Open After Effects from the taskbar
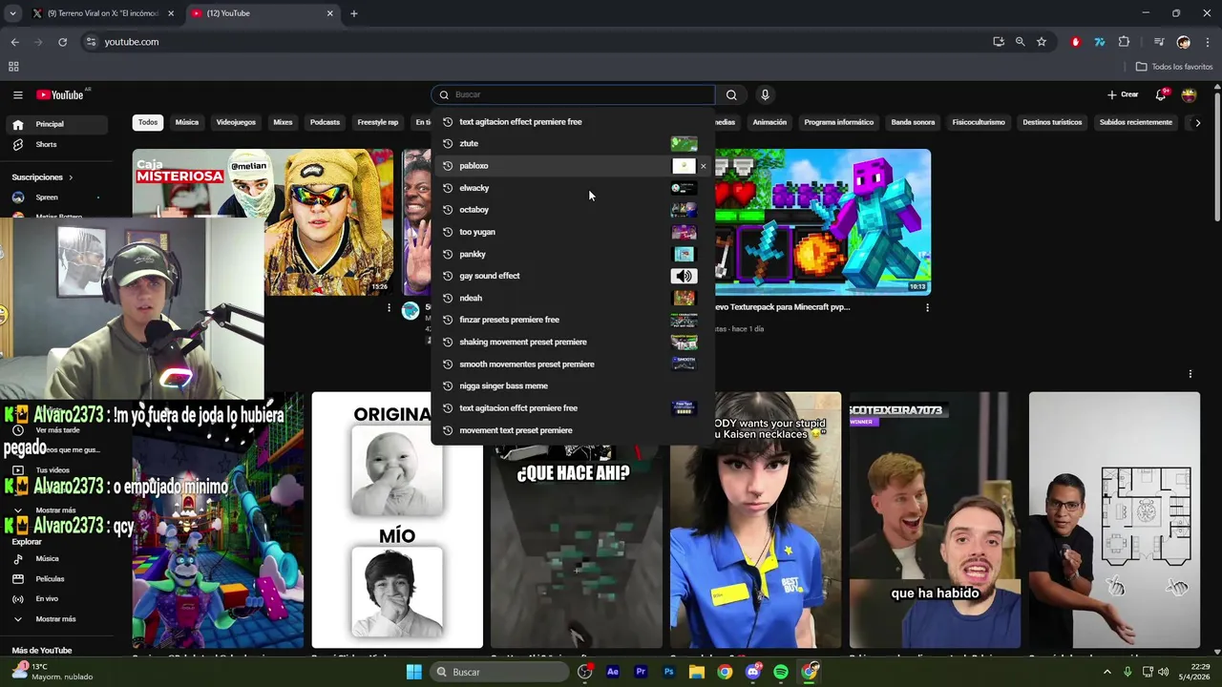The image size is (1222, 687). click(x=613, y=672)
